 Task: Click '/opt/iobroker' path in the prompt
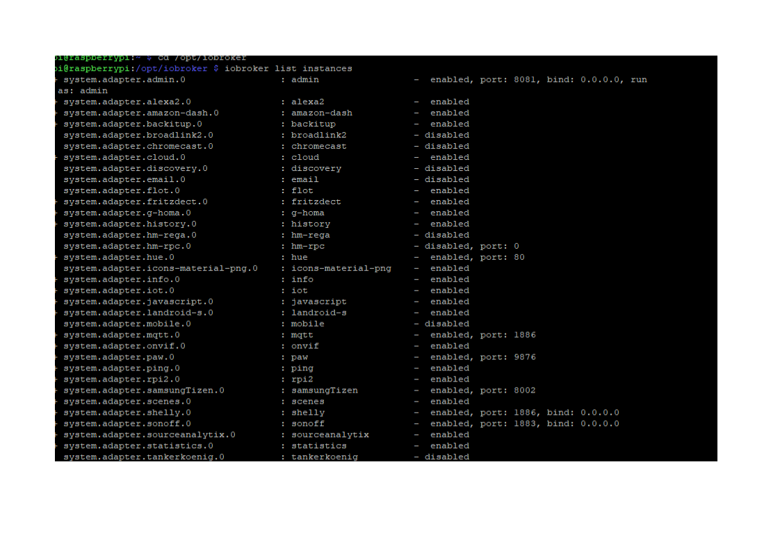pyautogui.click(x=172, y=69)
